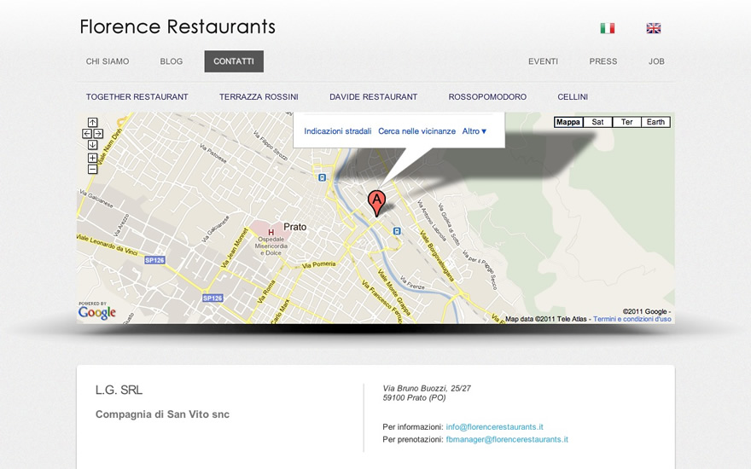
Task: Click Ospedale Misericordia e Dolce label
Action: [271, 246]
